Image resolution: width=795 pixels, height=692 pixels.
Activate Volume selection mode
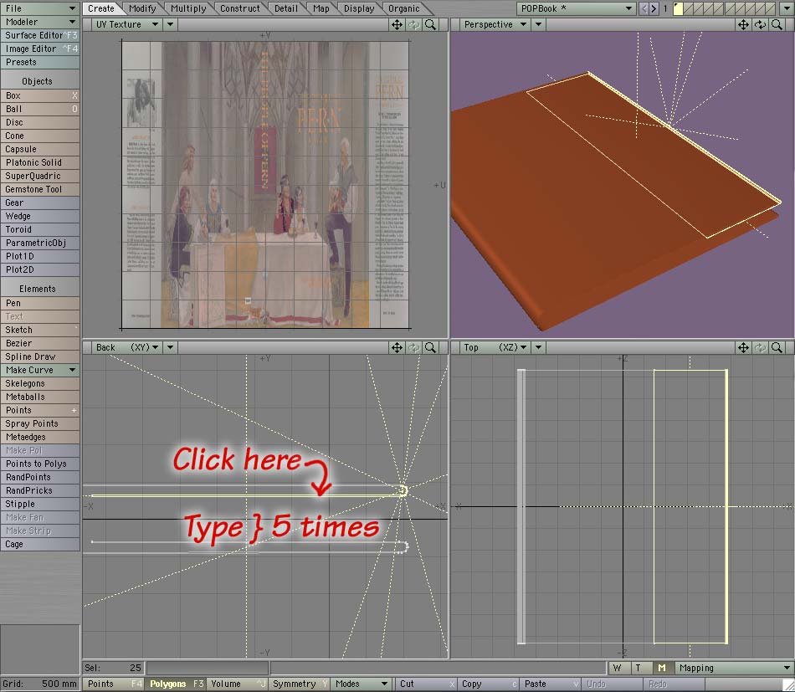pyautogui.click(x=238, y=684)
